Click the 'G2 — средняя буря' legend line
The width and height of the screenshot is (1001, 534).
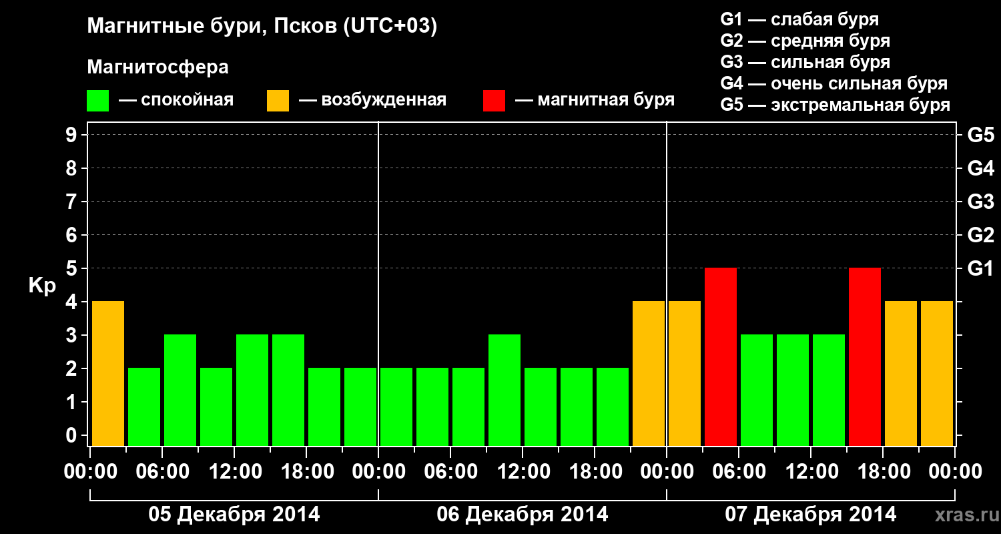point(805,41)
